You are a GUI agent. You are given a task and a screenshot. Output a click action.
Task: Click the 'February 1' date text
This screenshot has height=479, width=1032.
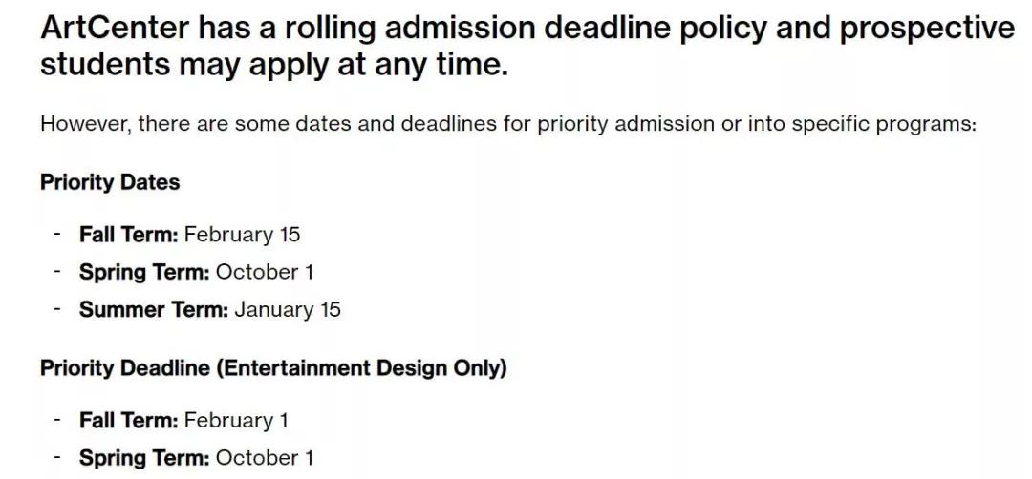tap(236, 421)
